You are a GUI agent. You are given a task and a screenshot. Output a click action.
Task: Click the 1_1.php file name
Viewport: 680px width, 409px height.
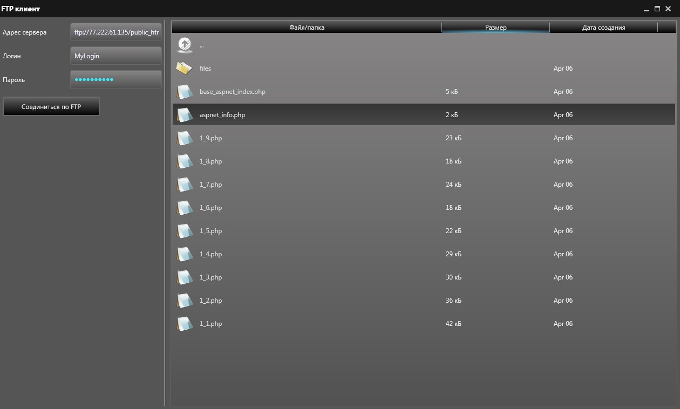210,324
